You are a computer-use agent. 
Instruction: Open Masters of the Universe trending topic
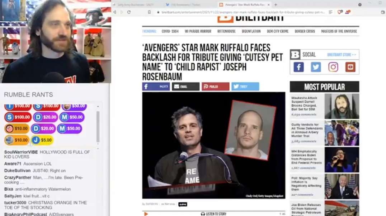339,31
